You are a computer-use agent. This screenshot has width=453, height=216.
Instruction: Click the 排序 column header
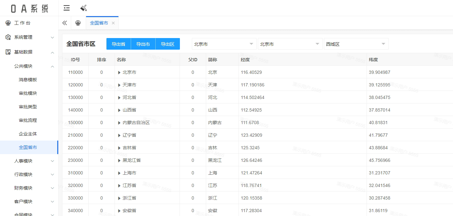pyautogui.click(x=102, y=60)
